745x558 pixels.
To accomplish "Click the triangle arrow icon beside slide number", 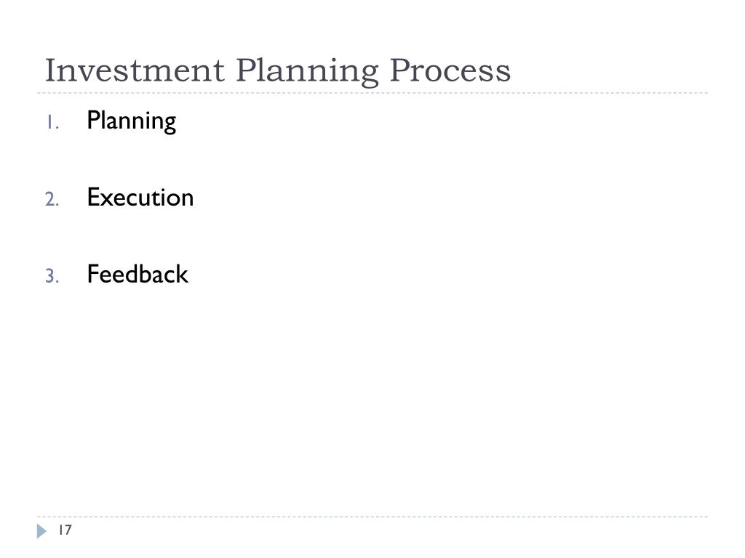I will click(41, 531).
